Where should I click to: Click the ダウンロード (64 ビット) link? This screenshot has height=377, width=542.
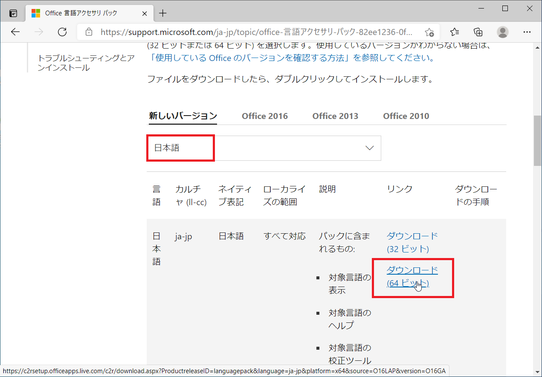tap(412, 277)
